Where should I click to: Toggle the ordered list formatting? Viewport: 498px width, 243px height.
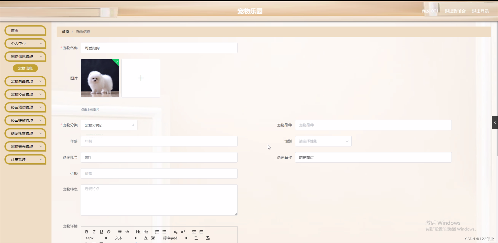[x=157, y=232]
